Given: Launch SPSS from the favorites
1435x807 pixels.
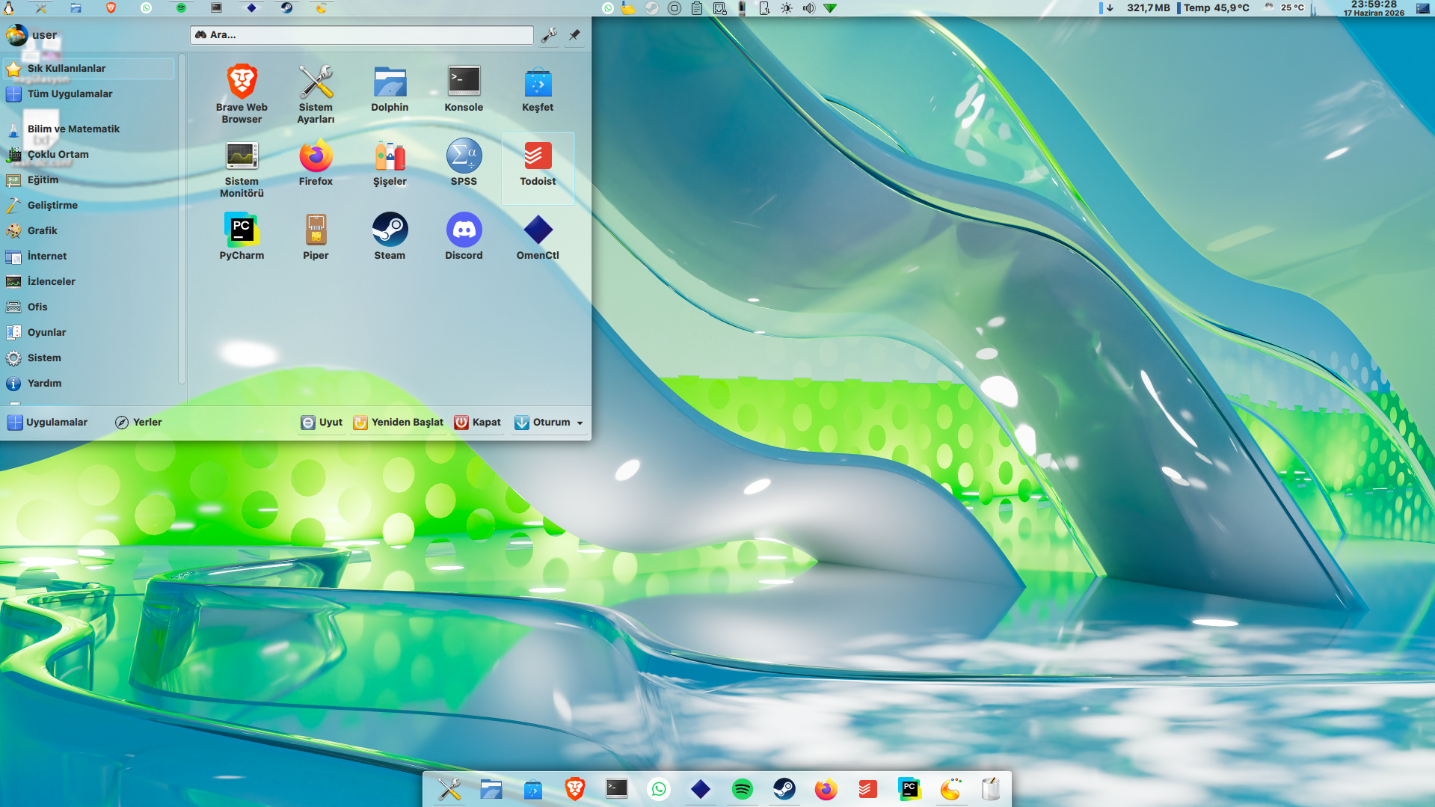Looking at the screenshot, I should (464, 162).
